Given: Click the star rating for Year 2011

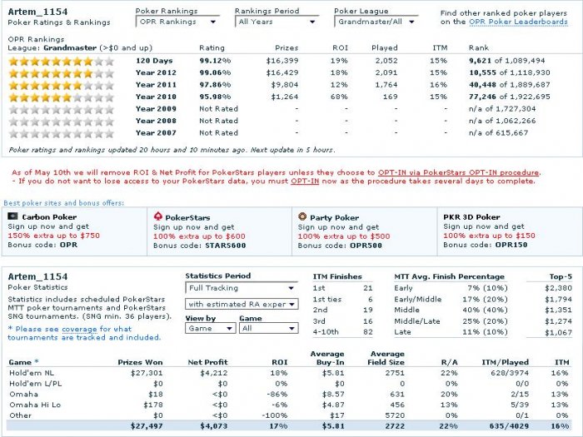Looking at the screenshot, I should (62, 86).
